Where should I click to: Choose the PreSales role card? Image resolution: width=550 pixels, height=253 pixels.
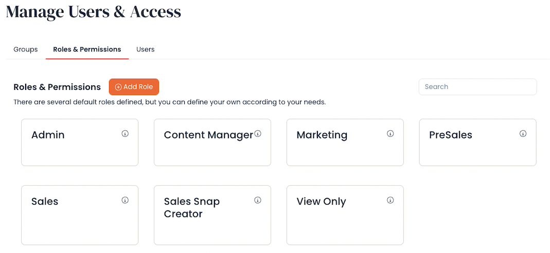coord(477,142)
